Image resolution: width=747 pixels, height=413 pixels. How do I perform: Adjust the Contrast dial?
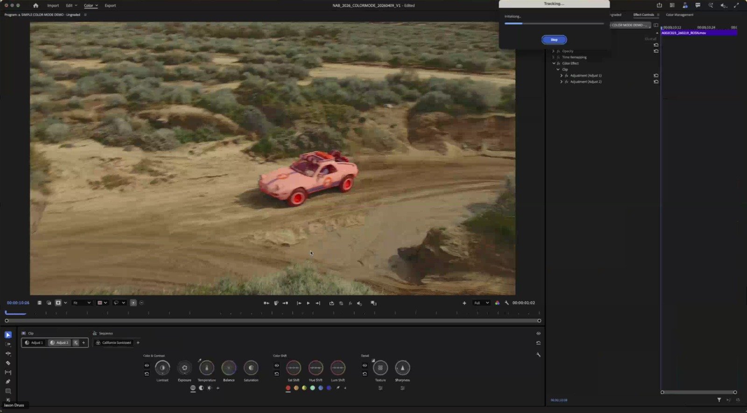pyautogui.click(x=162, y=368)
